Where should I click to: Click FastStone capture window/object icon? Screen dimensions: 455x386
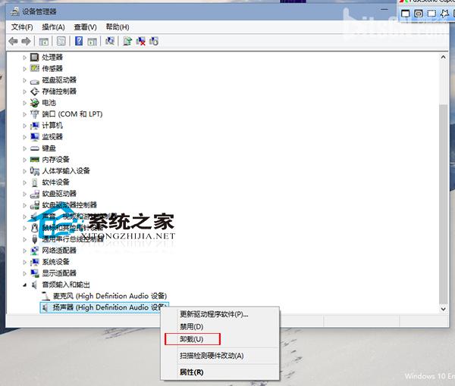418,14
